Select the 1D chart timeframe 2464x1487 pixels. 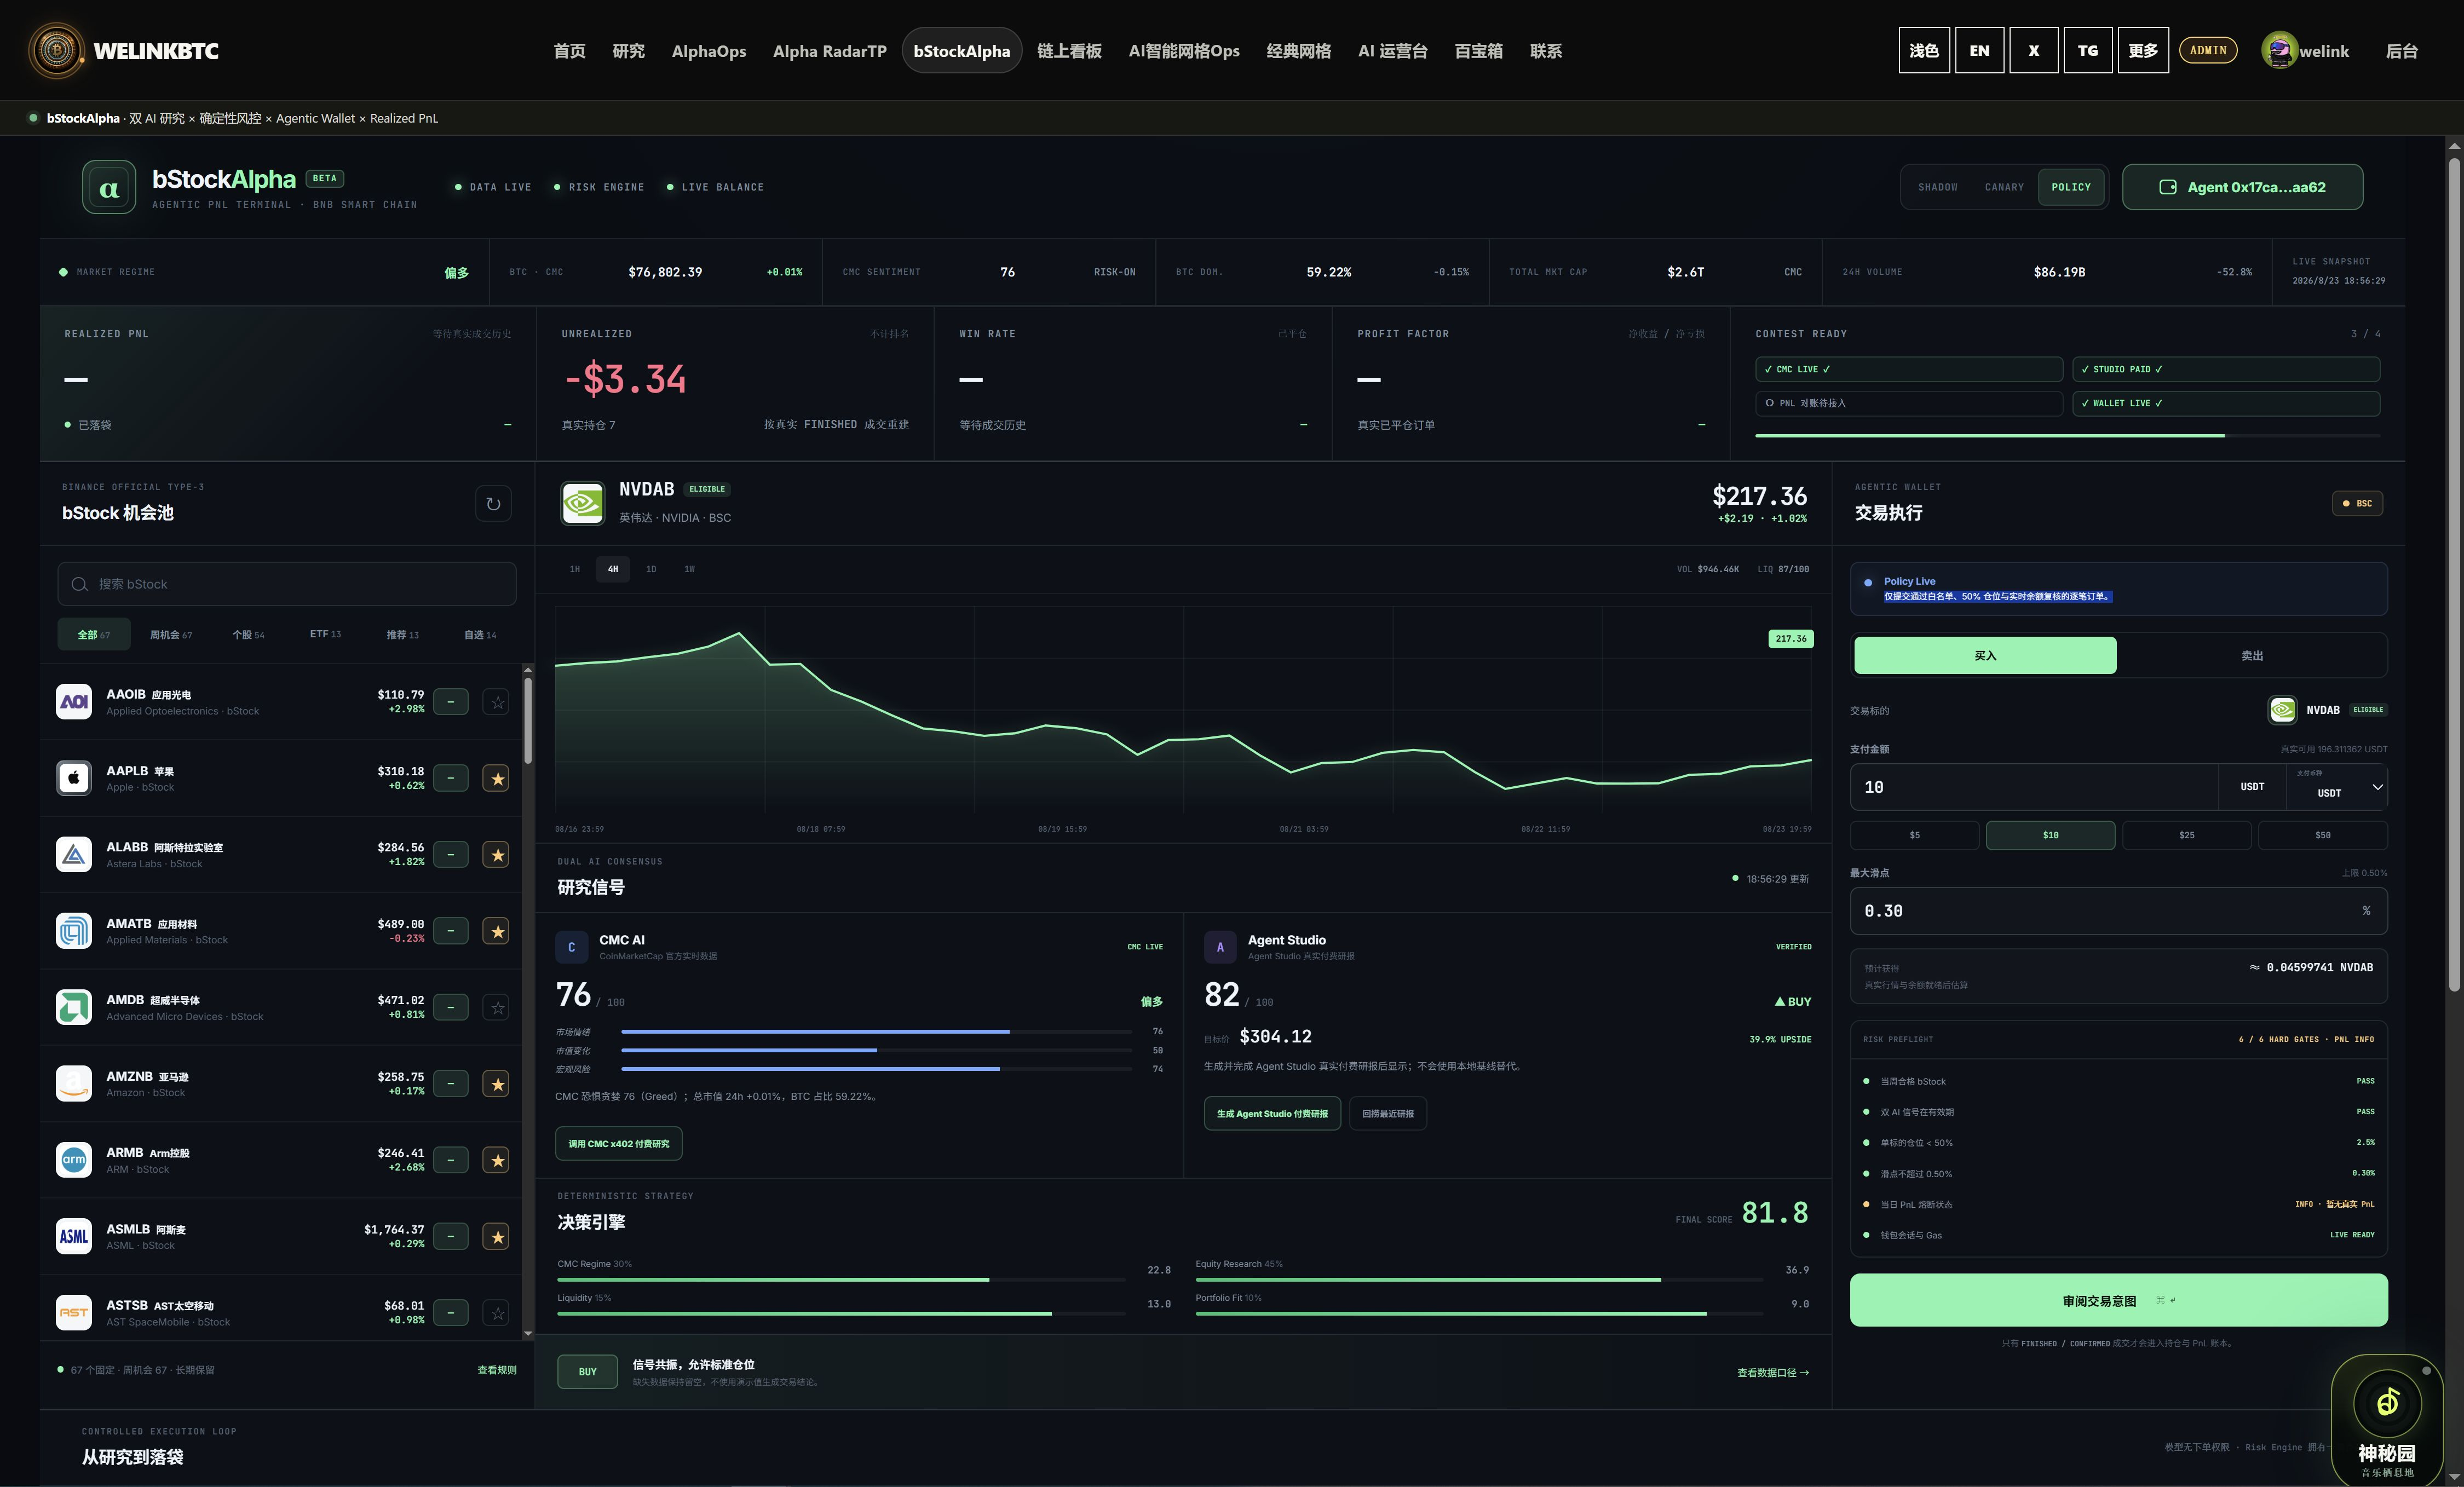click(651, 569)
